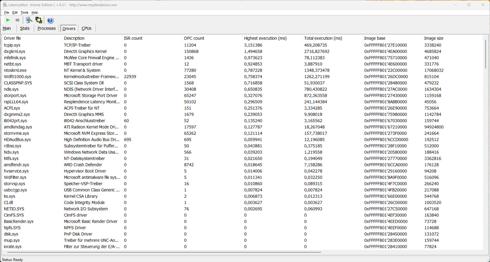Open help via the blue question mark icon
Image resolution: width=490 pixels, height=262 pixels.
pos(50,20)
